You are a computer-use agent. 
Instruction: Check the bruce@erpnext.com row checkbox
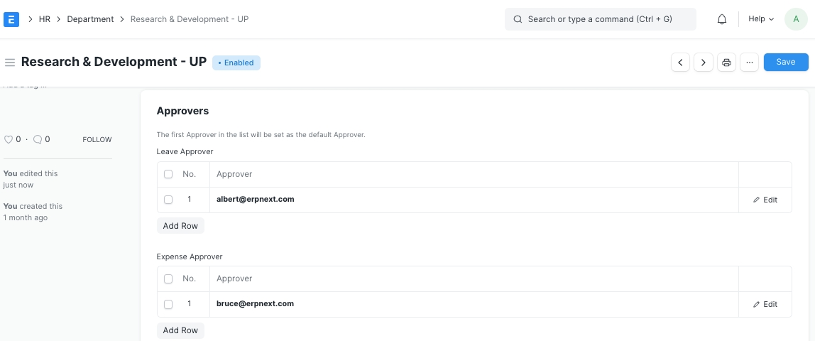(x=168, y=304)
